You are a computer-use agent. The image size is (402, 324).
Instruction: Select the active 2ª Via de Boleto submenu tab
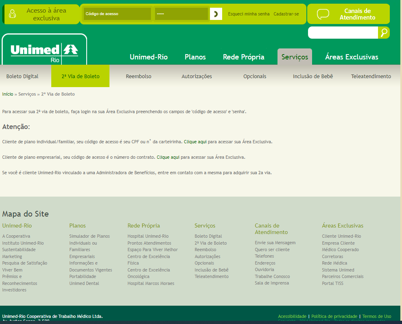click(x=81, y=76)
